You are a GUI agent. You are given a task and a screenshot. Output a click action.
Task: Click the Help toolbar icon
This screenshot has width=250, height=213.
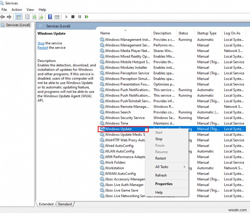pos(50,17)
